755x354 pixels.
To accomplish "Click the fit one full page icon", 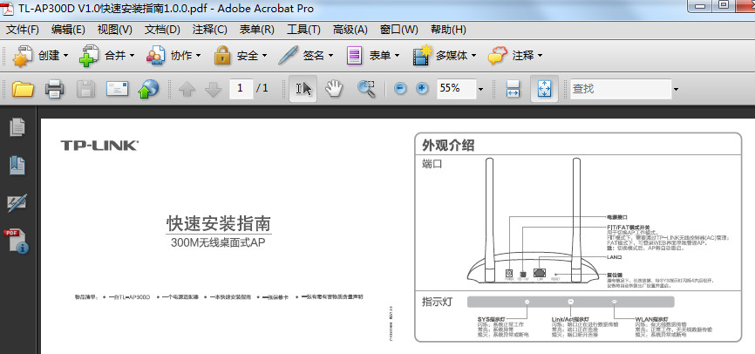I will (544, 89).
